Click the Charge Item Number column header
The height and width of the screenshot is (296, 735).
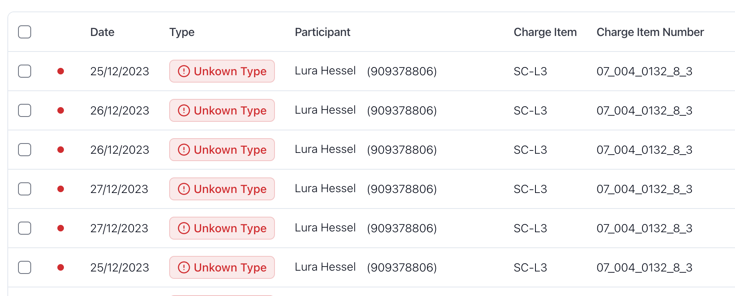coord(650,32)
